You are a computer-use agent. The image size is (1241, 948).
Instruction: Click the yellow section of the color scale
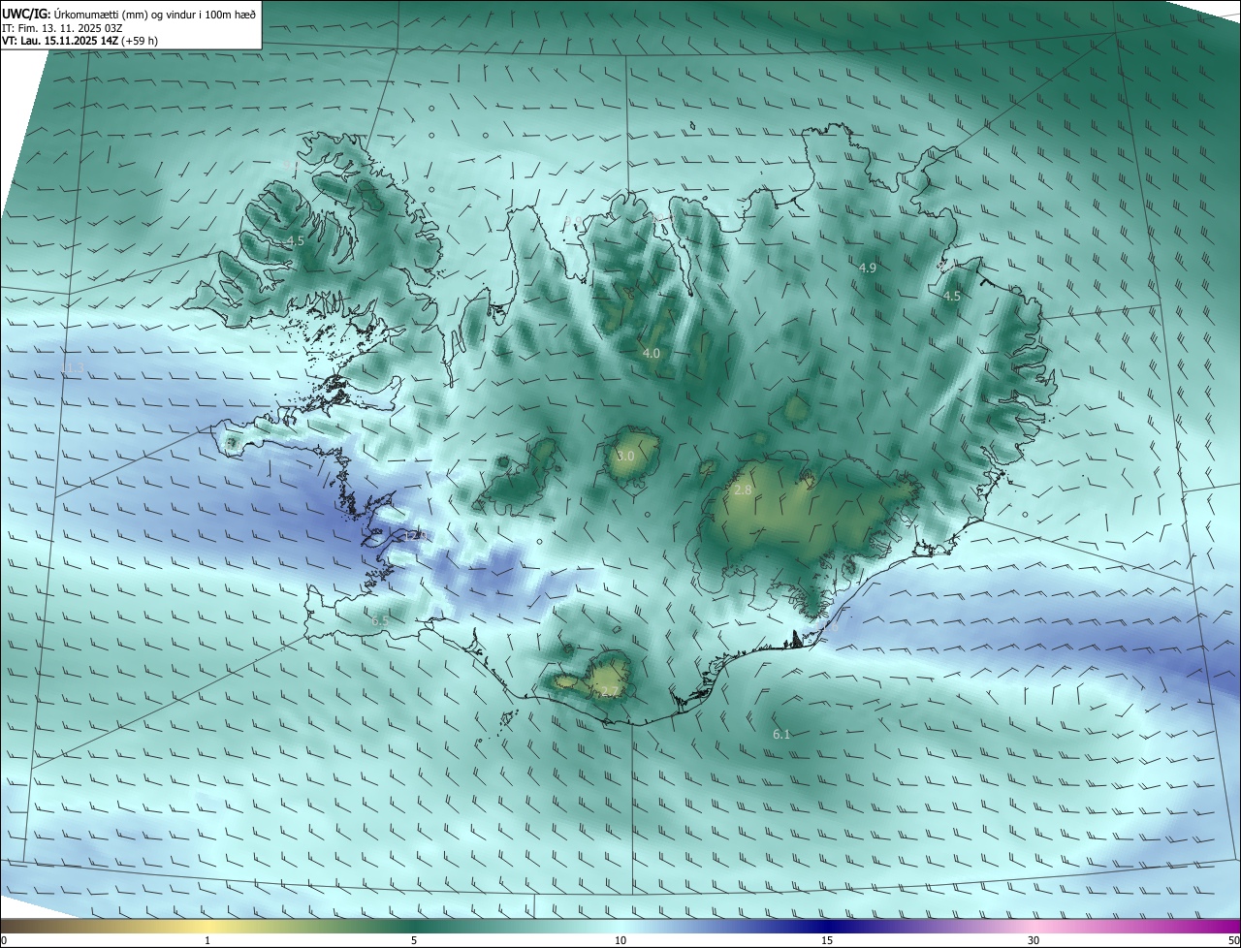[207, 926]
